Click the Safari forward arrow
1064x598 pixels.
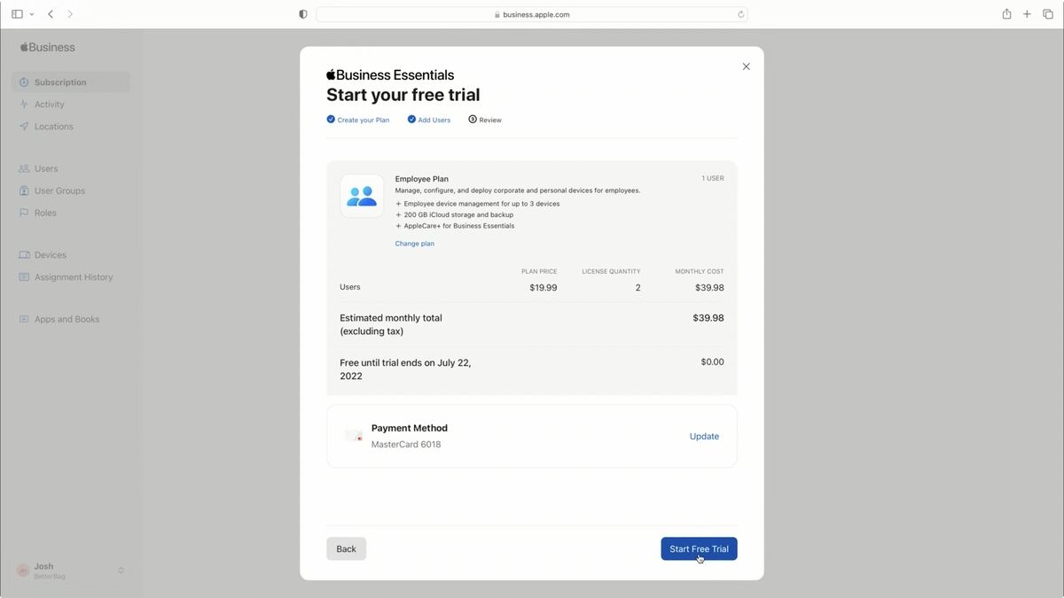coord(70,14)
